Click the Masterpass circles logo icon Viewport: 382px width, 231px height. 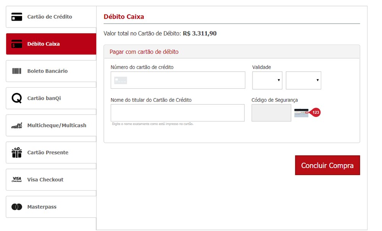coord(17,207)
